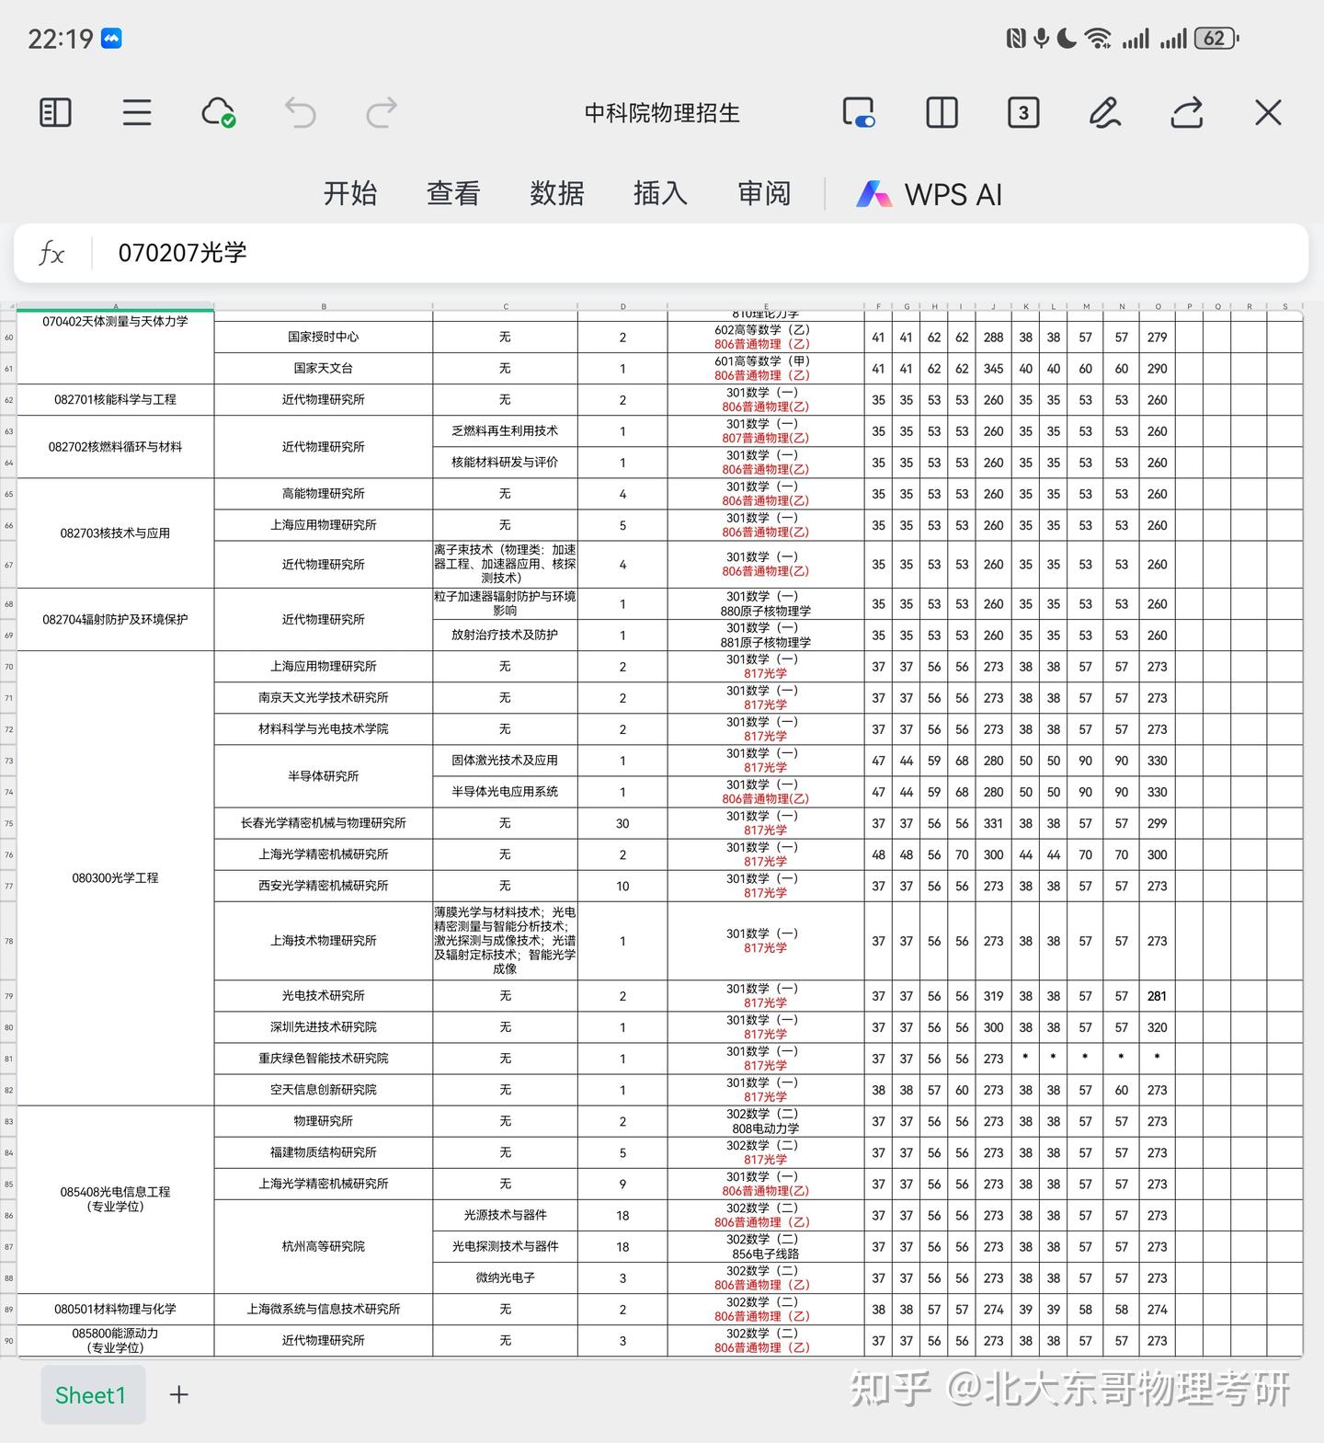Launch WPS AI assistant
Image resolution: width=1324 pixels, height=1443 pixels.
coord(929,194)
